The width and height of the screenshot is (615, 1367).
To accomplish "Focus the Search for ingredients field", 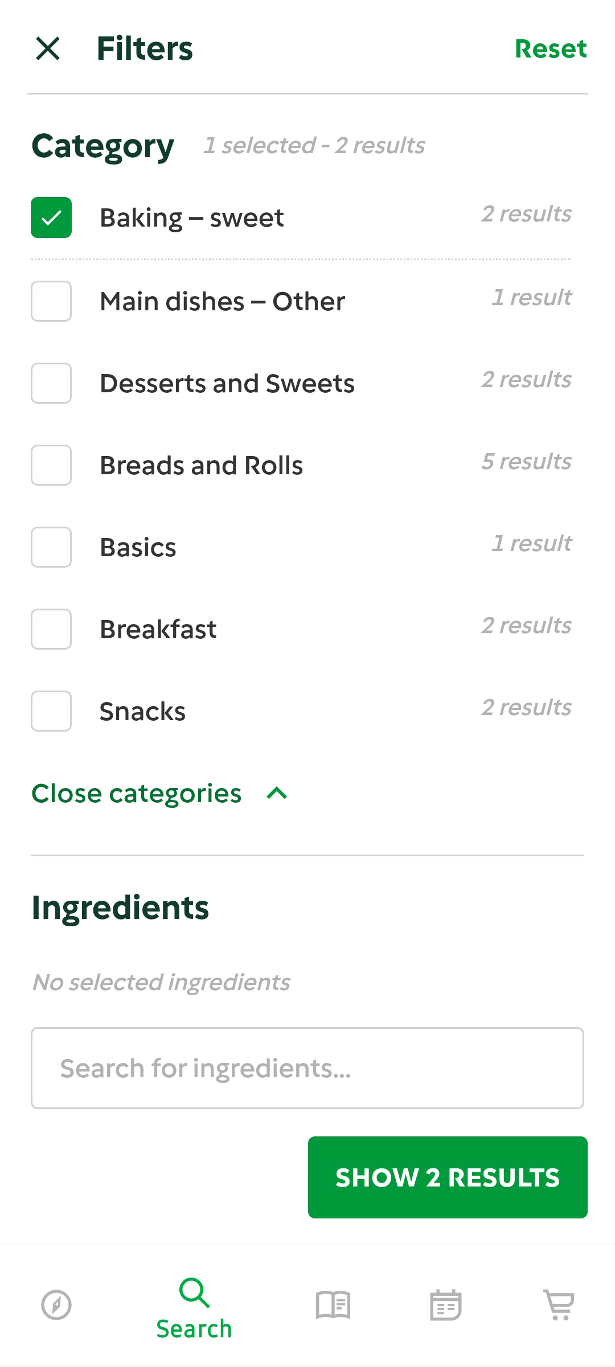I will [307, 1068].
